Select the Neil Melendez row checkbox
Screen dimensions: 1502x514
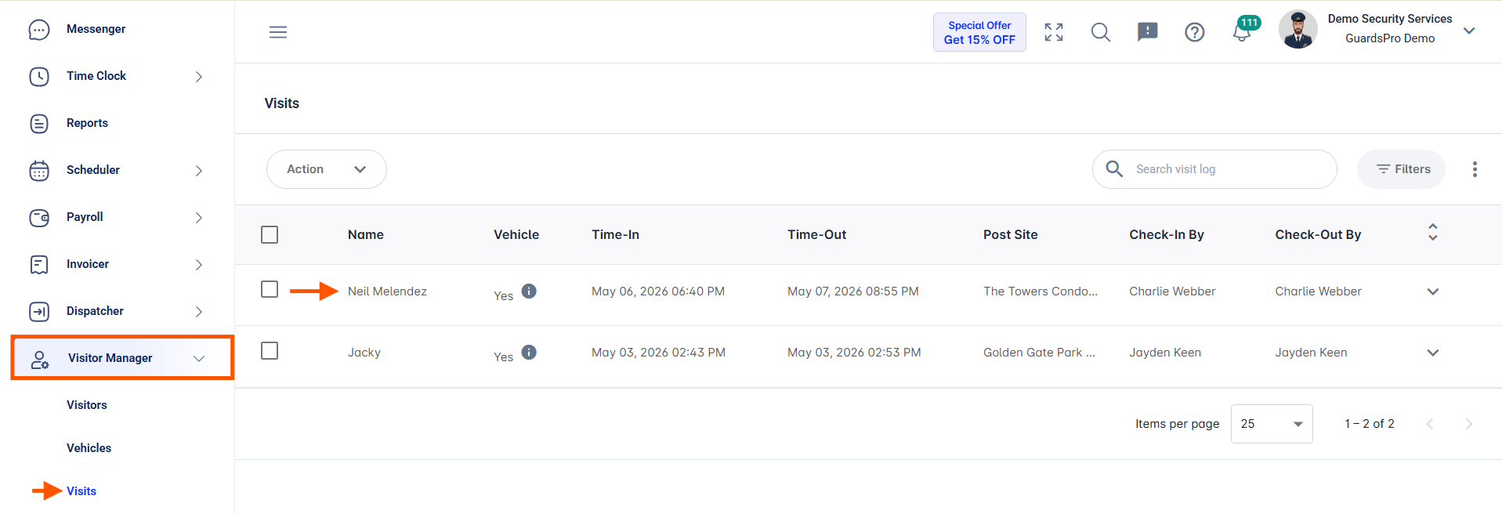tap(270, 290)
